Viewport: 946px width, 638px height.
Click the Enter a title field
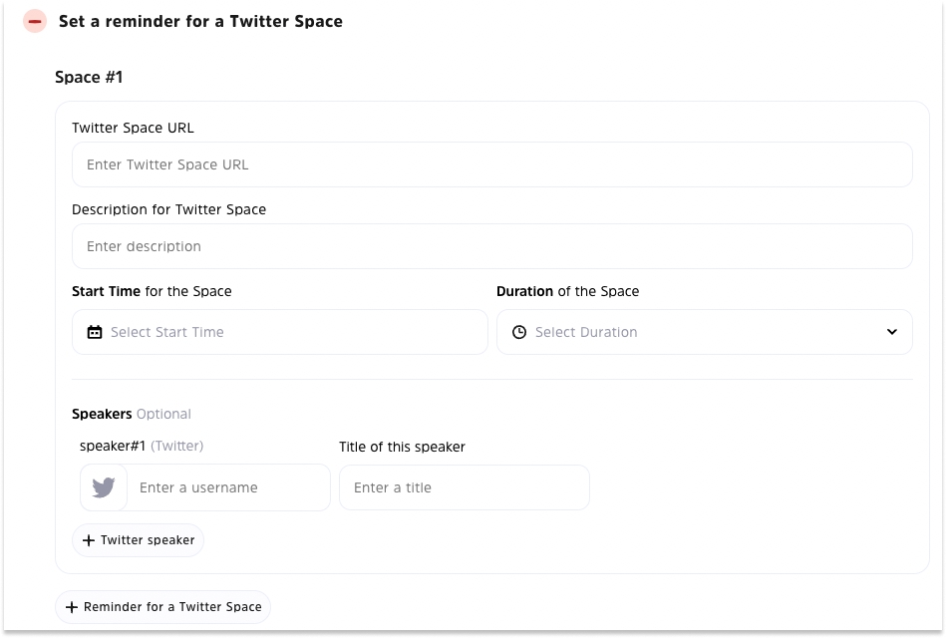[464, 487]
